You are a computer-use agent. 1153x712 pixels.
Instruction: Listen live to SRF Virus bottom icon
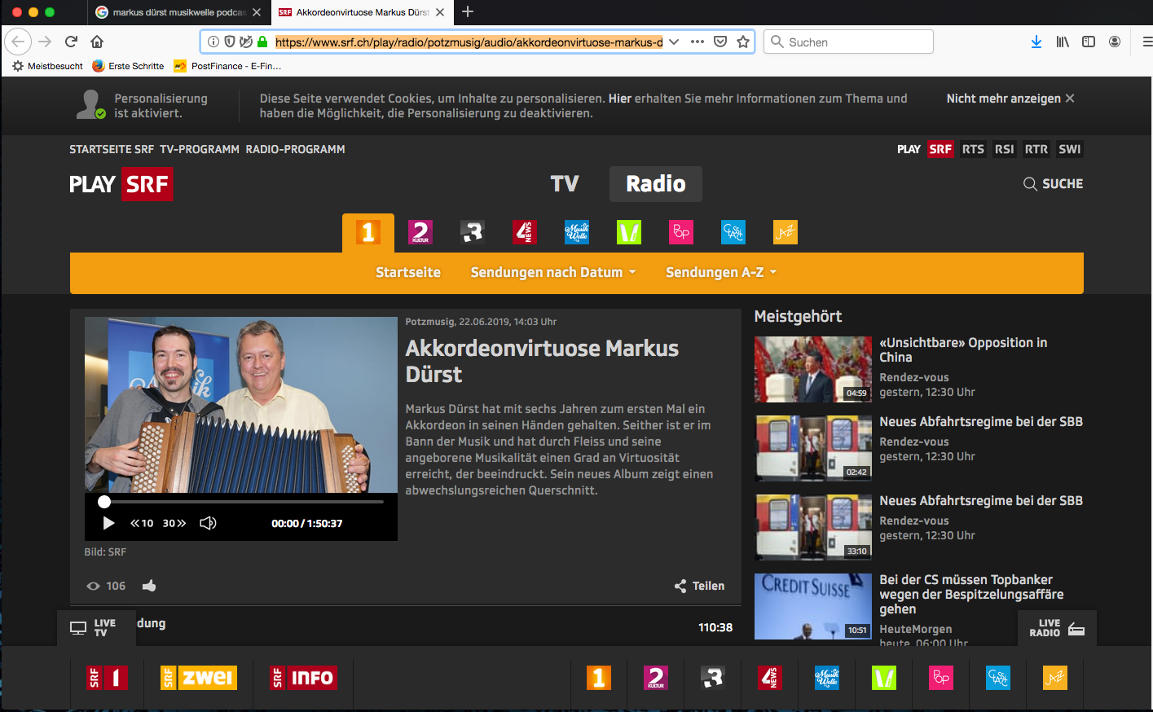pyautogui.click(x=884, y=678)
